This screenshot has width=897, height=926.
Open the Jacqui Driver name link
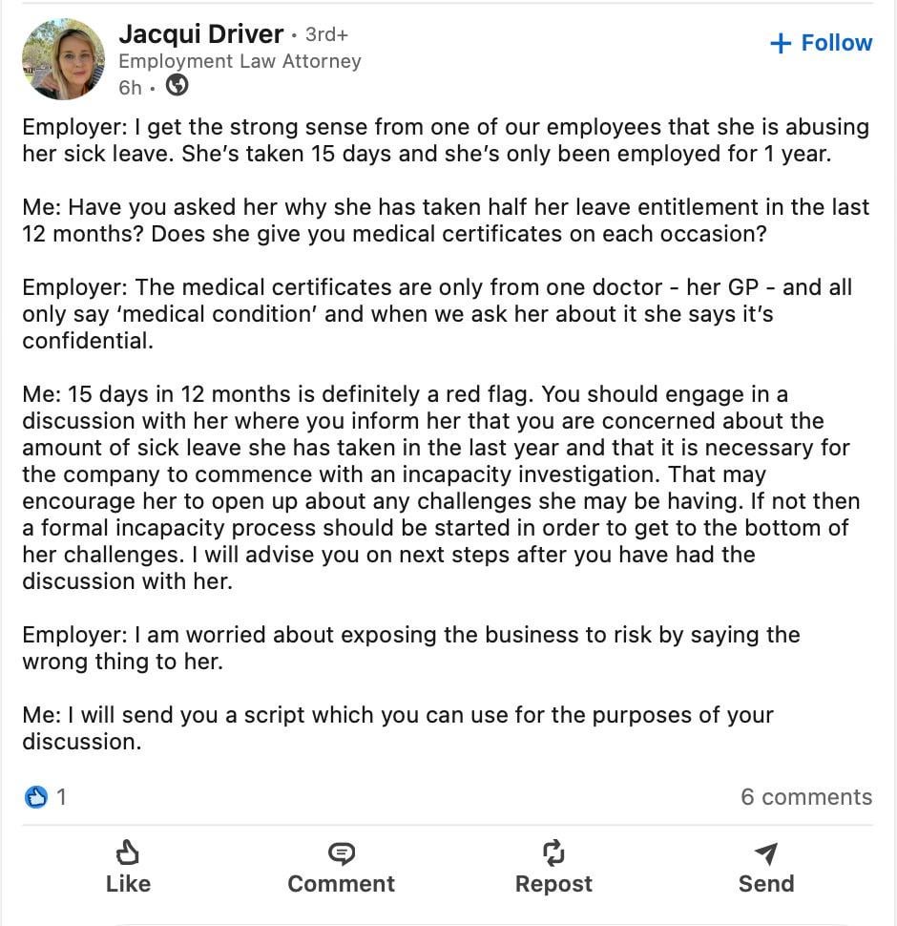[200, 34]
